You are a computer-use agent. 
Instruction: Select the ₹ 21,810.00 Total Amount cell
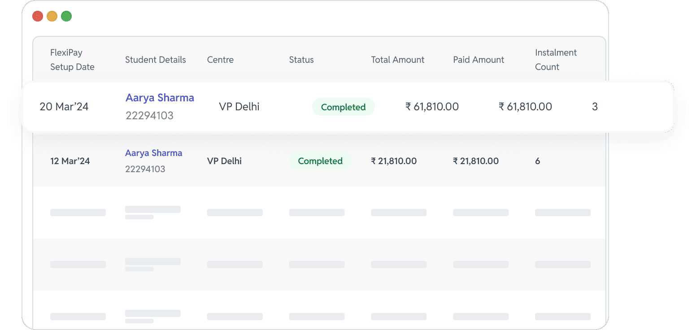click(x=394, y=161)
